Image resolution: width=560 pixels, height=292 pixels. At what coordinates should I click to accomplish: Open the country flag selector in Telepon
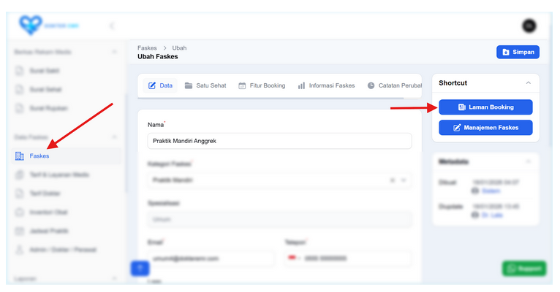(294, 258)
